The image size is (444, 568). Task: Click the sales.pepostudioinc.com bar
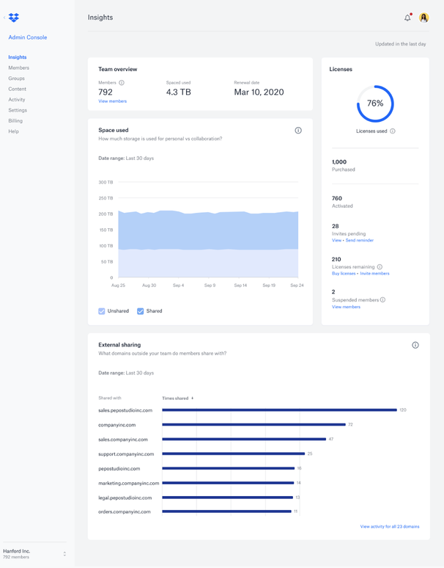(278, 410)
